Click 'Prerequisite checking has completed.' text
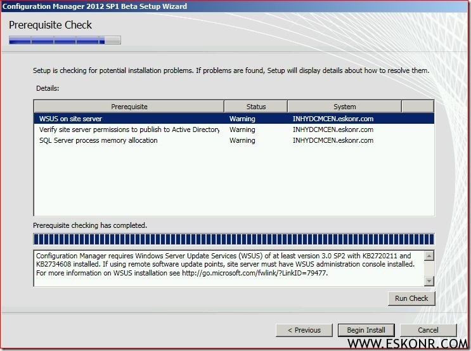Screen dimensions: 471x351 click(90, 225)
